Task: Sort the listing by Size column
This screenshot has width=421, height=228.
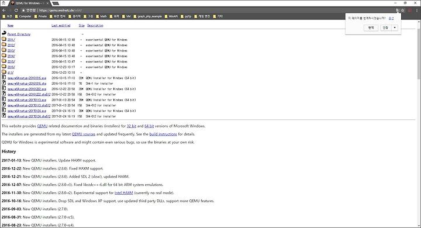Action: (x=82, y=26)
